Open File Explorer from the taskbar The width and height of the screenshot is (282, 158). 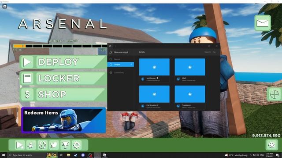(x=69, y=155)
